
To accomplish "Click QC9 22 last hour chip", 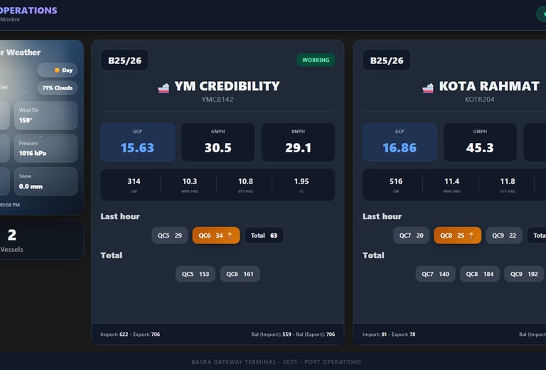I will (504, 236).
